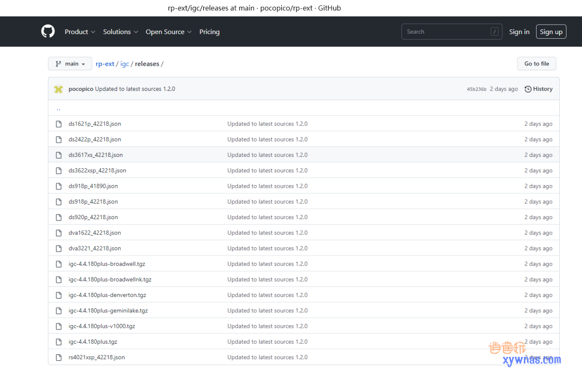Viewport: 582px width, 371px height.
Task: Click the pocopico avatar icon
Action: (x=58, y=89)
